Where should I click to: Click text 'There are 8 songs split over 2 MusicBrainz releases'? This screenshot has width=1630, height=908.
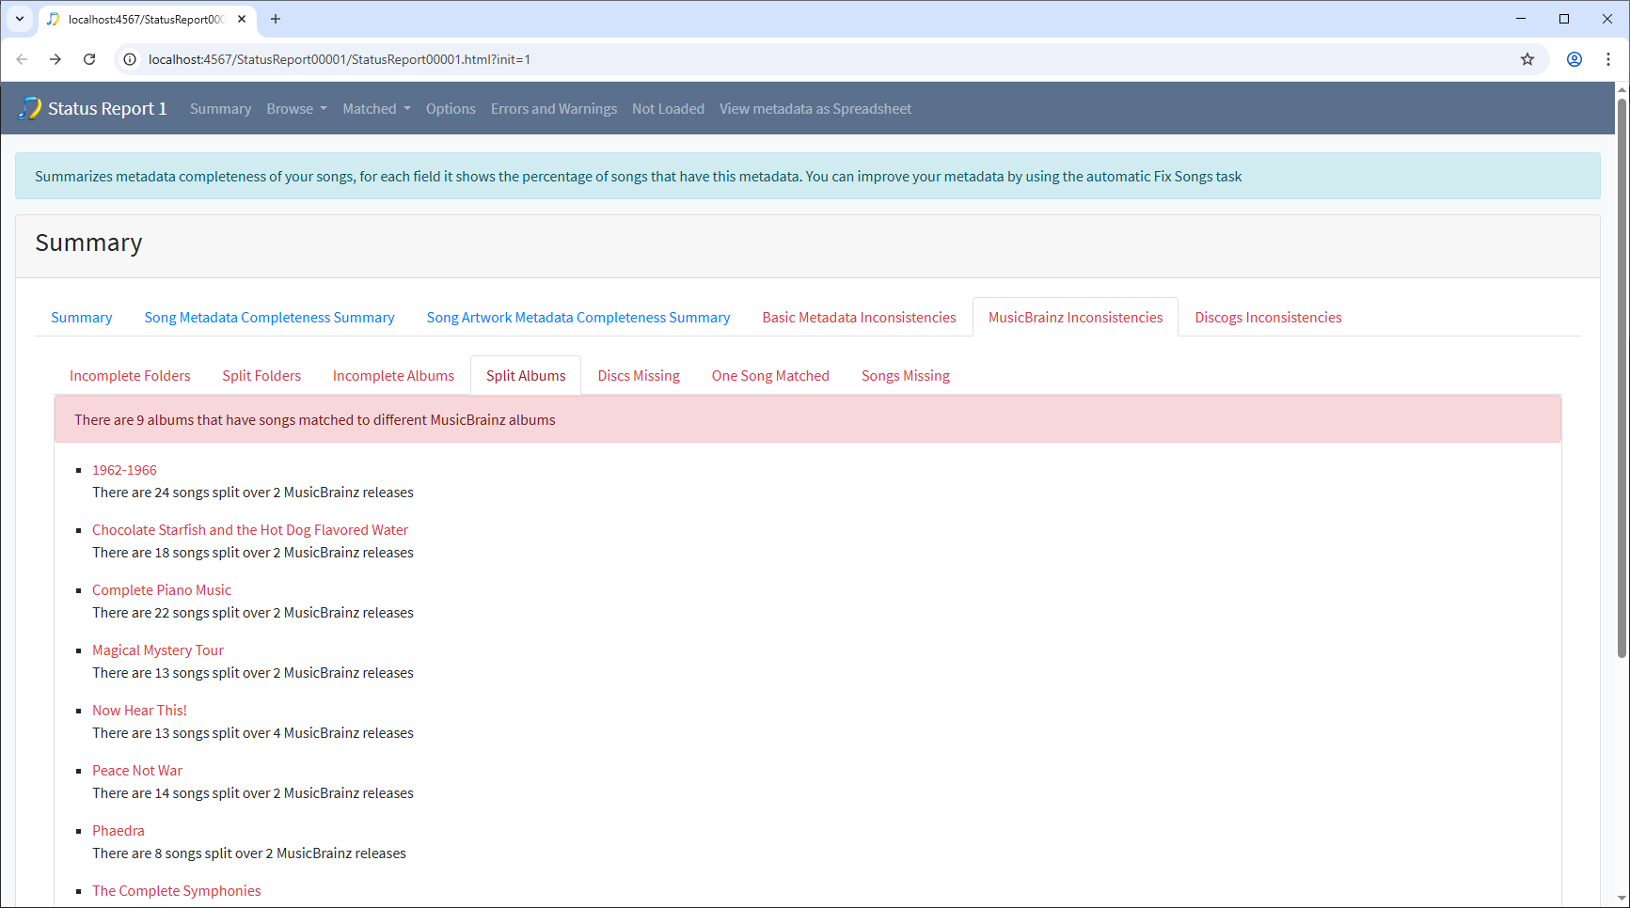(x=249, y=853)
